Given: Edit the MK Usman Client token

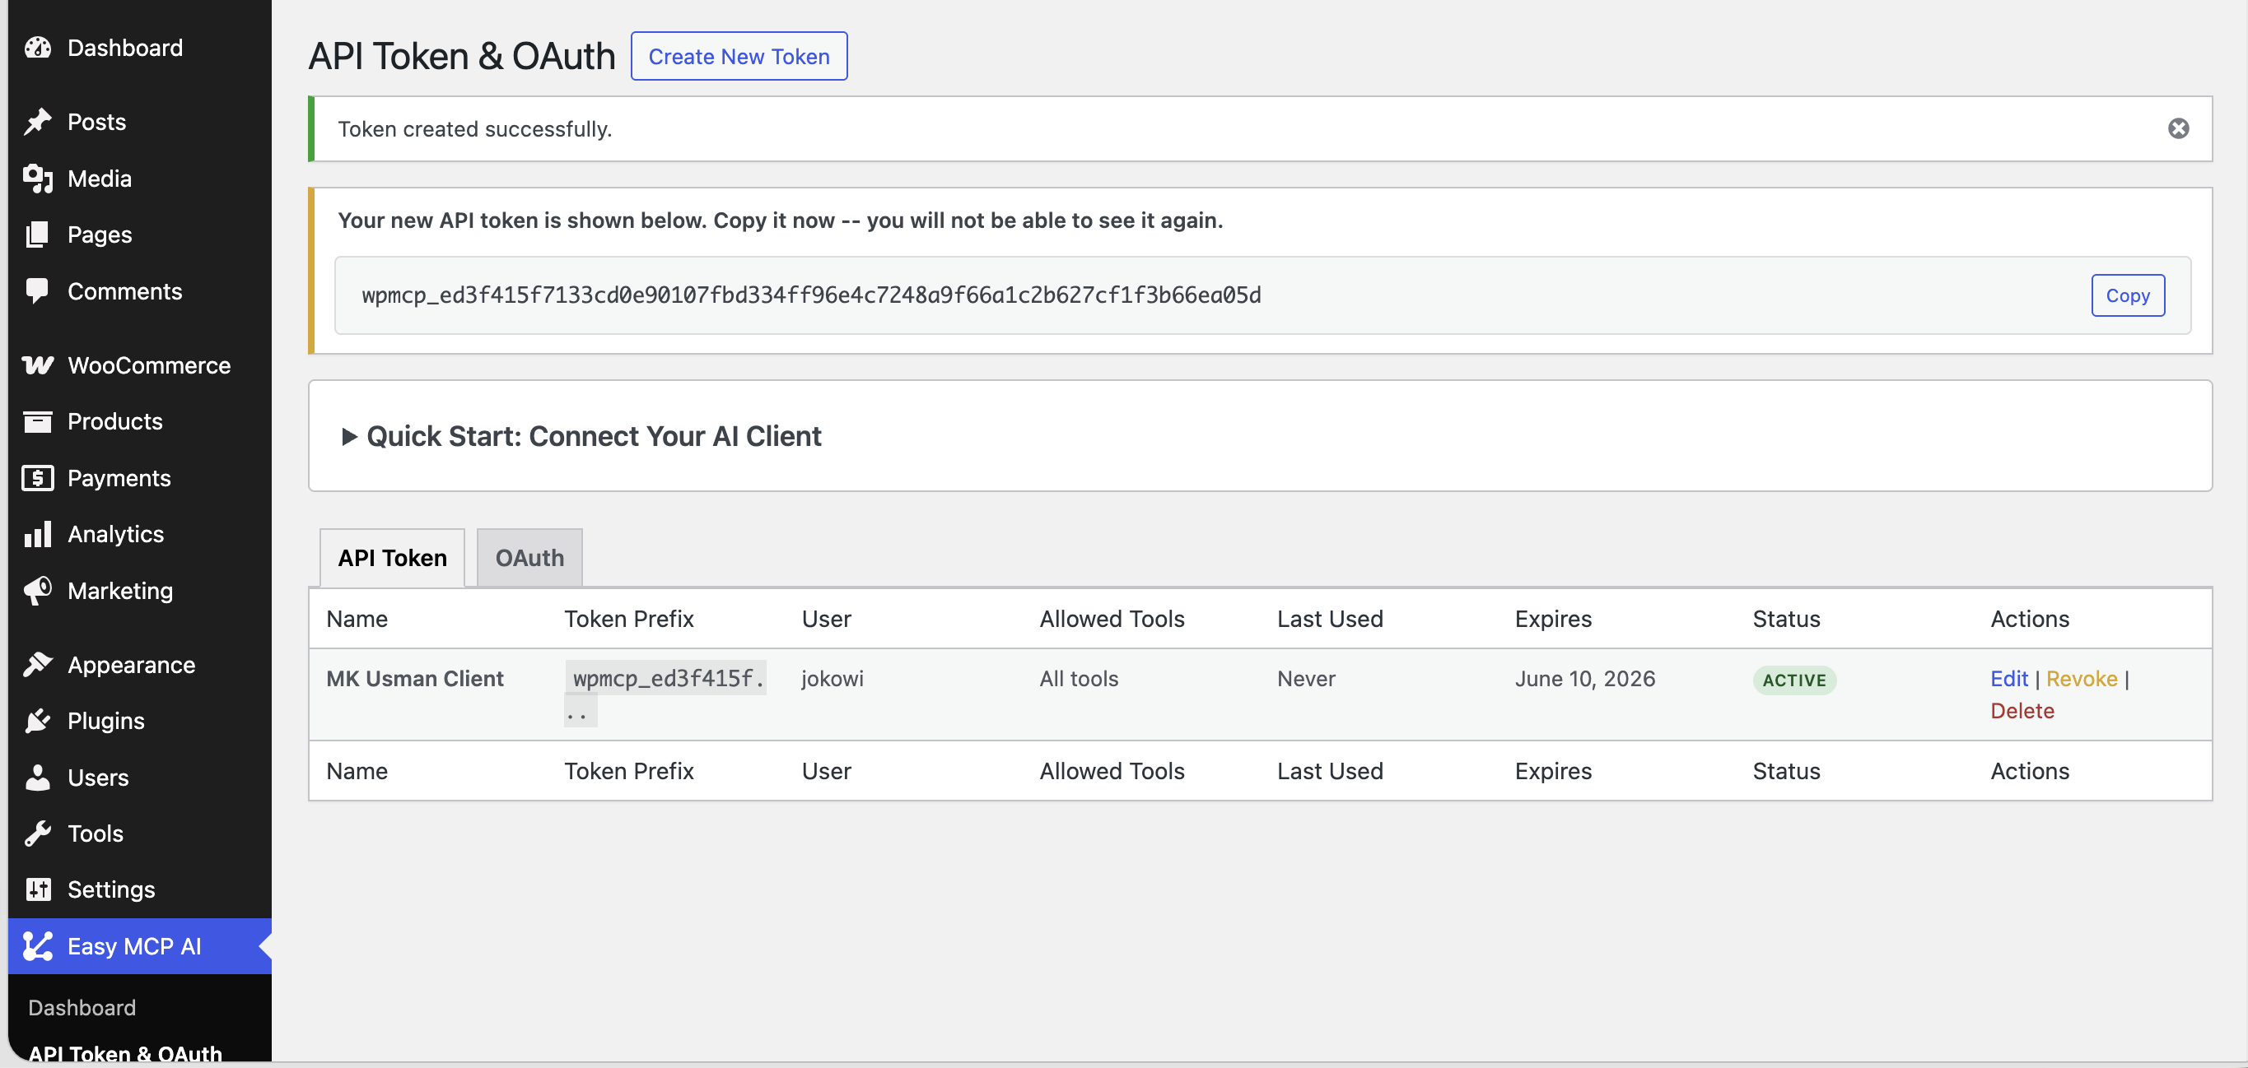Looking at the screenshot, I should pyautogui.click(x=2009, y=679).
